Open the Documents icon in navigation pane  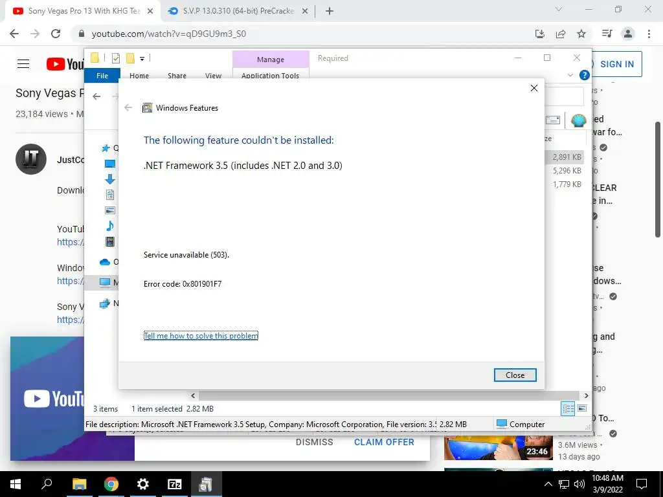click(x=110, y=195)
